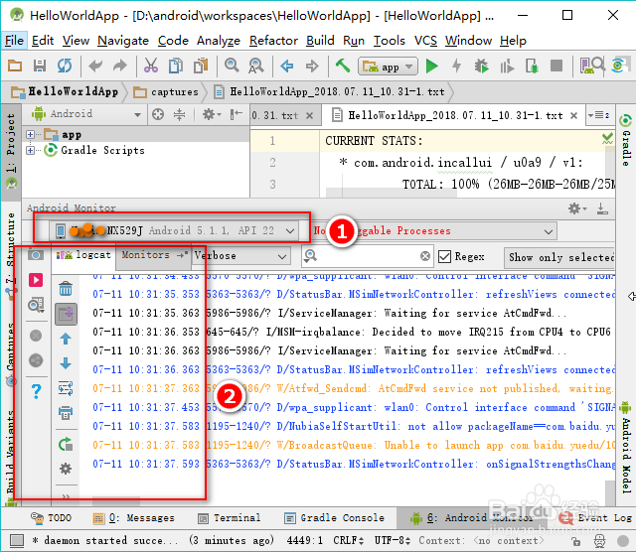Screen dimensions: 636x552
Task: Take screenshot with camera icon
Action: (36, 255)
